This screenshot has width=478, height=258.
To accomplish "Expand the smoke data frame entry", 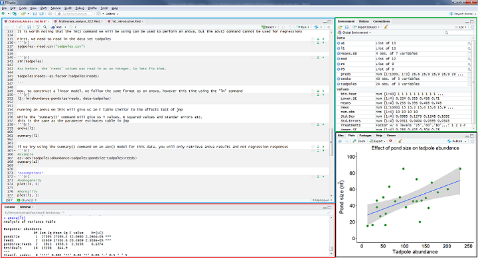I will click(339, 79).
